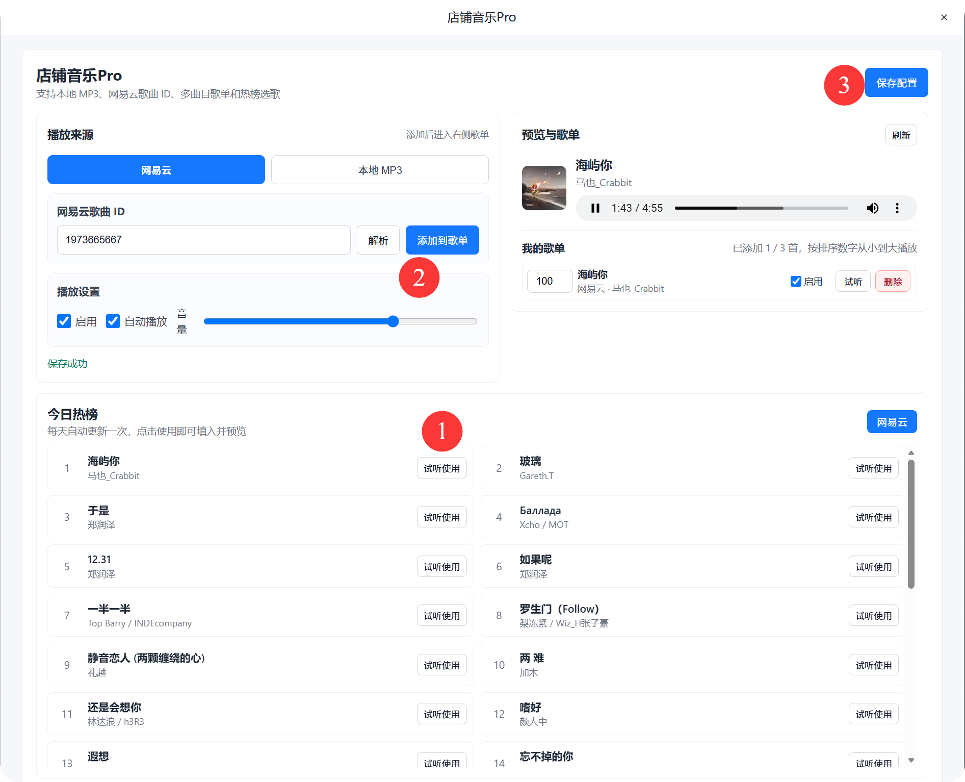The height and width of the screenshot is (782, 965).
Task: Close the 店铺音乐Pro dialog
Action: tap(944, 17)
